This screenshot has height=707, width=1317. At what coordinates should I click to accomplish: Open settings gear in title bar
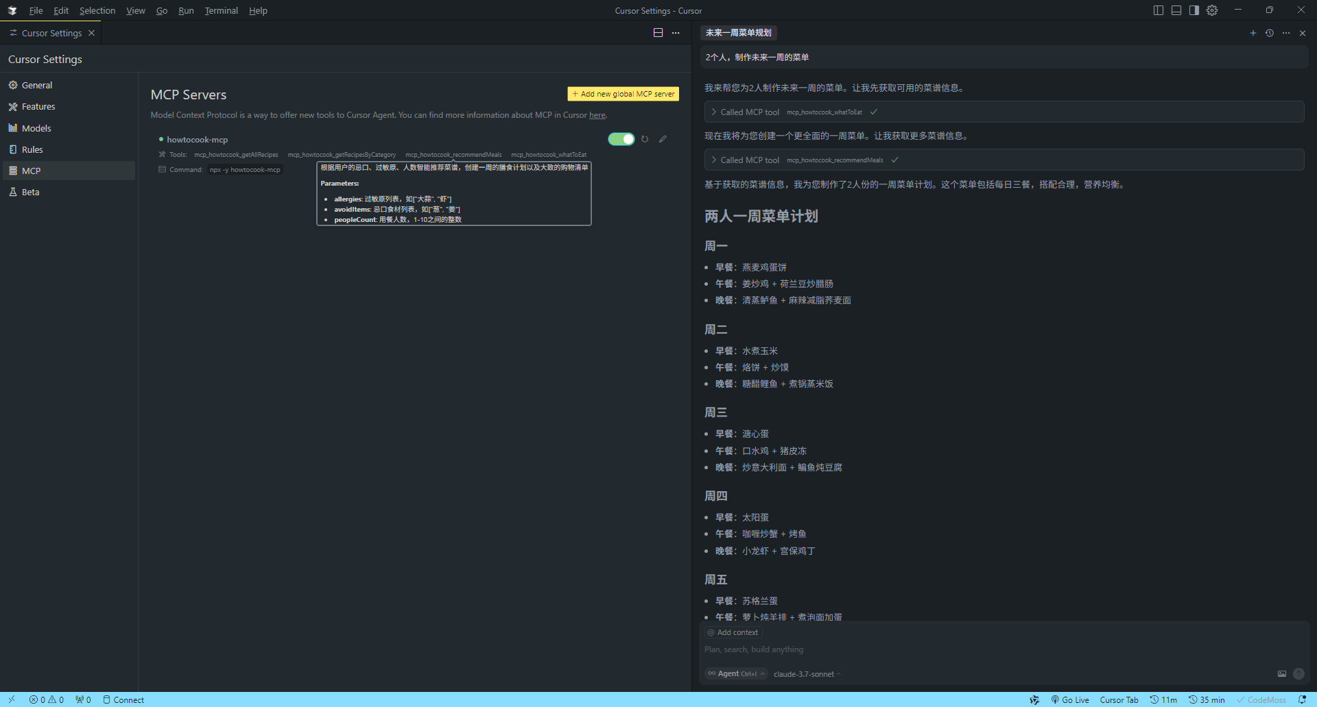[x=1212, y=10]
